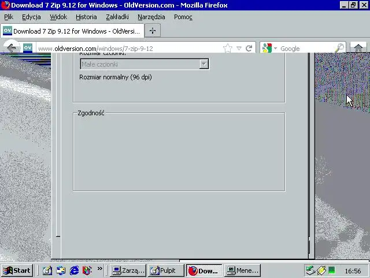Click the search magnifier icon
Screen dimensions: 370x278
pyautogui.click(x=339, y=48)
